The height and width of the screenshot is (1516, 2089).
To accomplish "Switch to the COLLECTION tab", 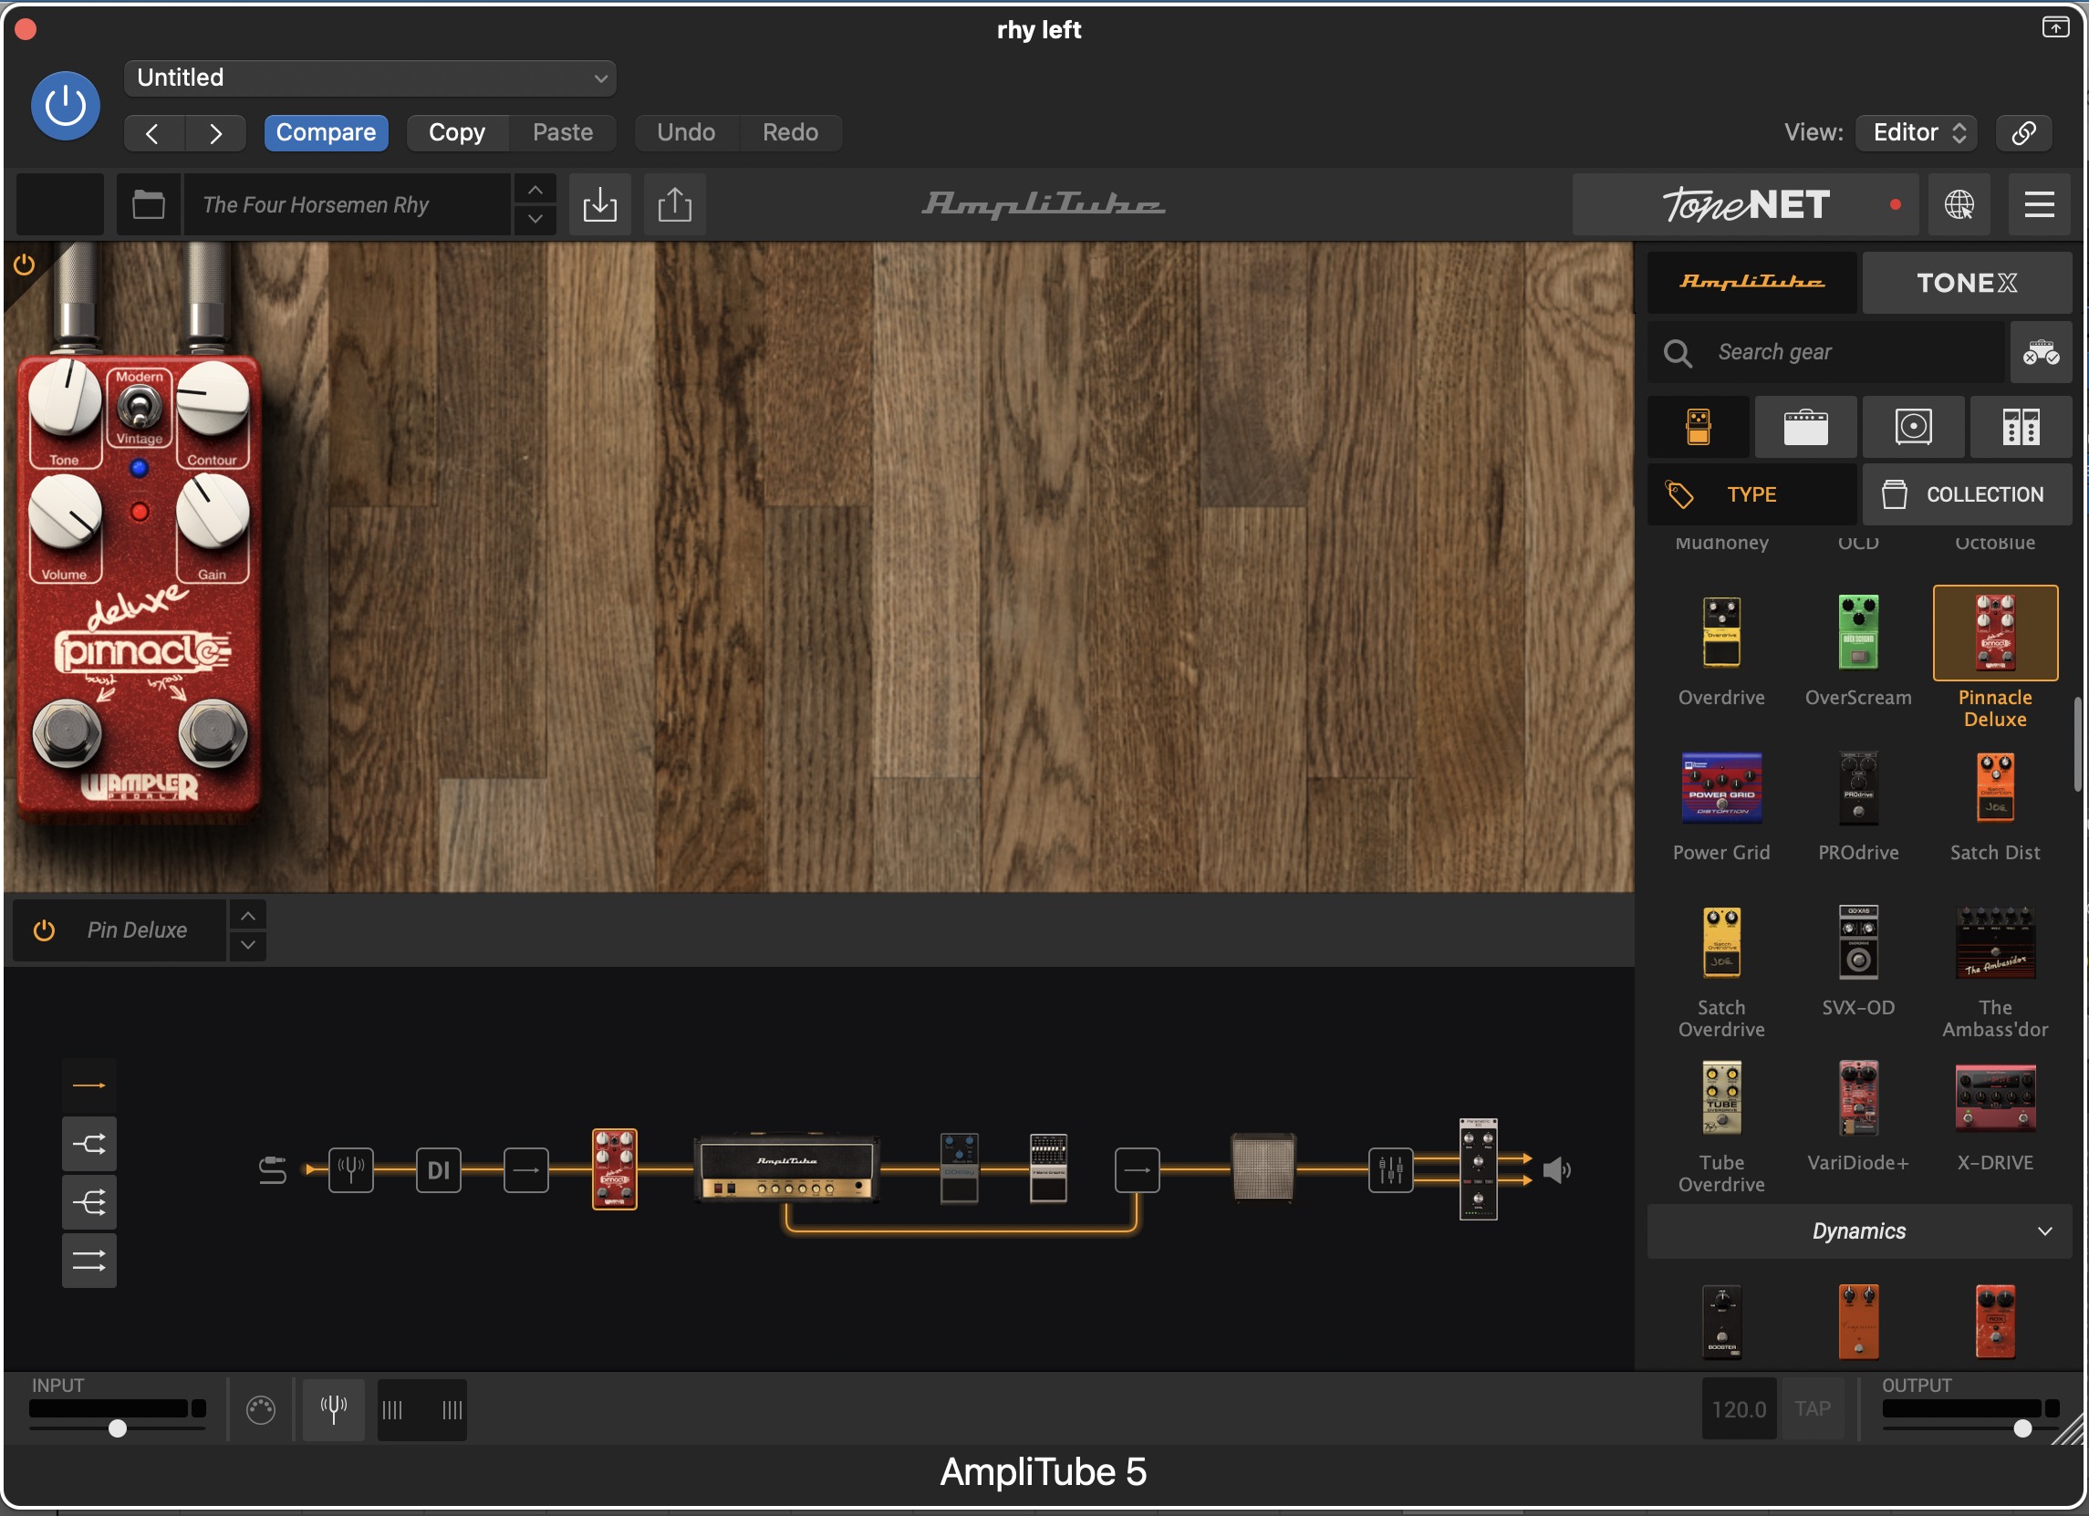I will [1966, 494].
